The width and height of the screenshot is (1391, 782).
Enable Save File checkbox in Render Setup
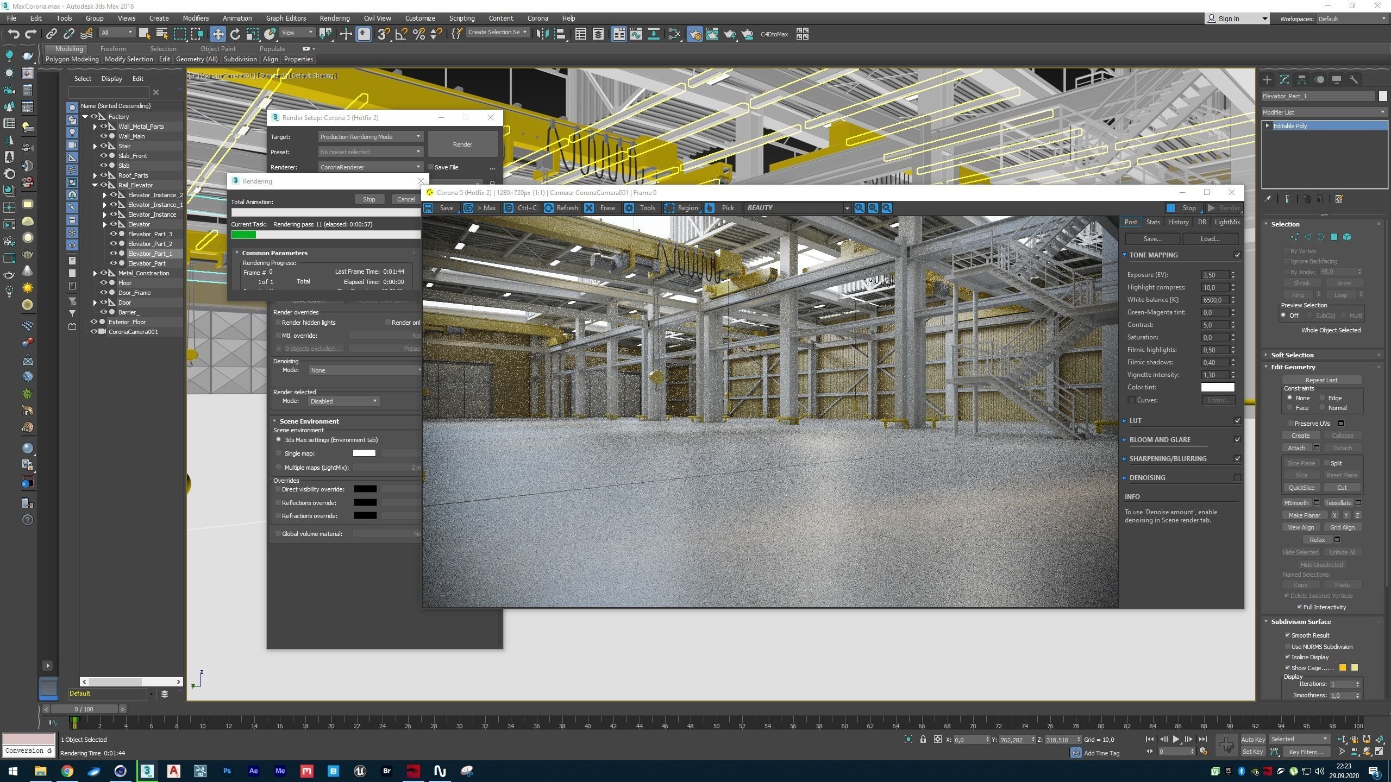coord(431,167)
